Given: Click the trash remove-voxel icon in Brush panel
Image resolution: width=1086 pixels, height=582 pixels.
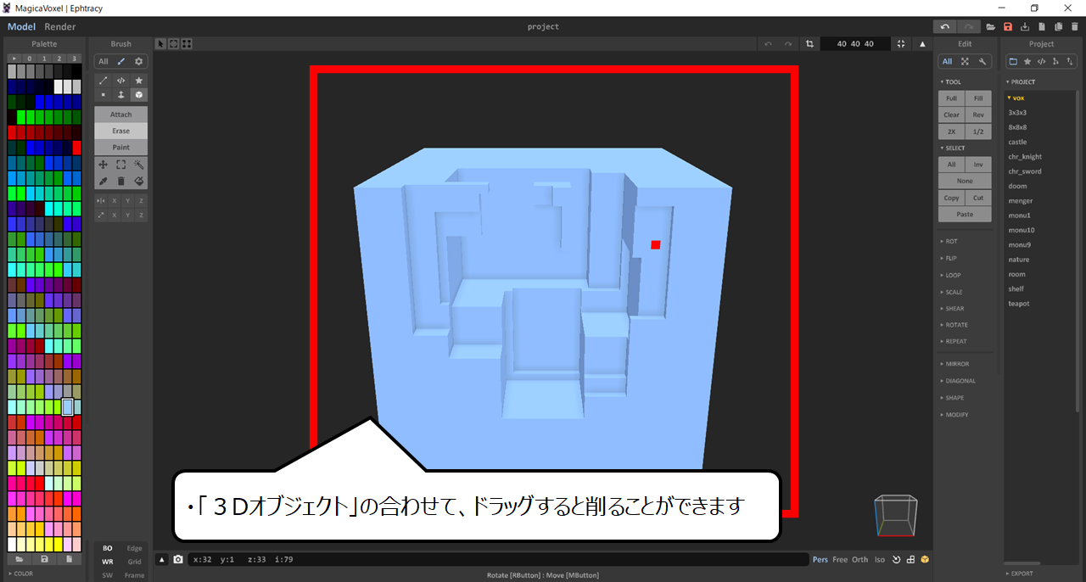Looking at the screenshot, I should pos(121,181).
